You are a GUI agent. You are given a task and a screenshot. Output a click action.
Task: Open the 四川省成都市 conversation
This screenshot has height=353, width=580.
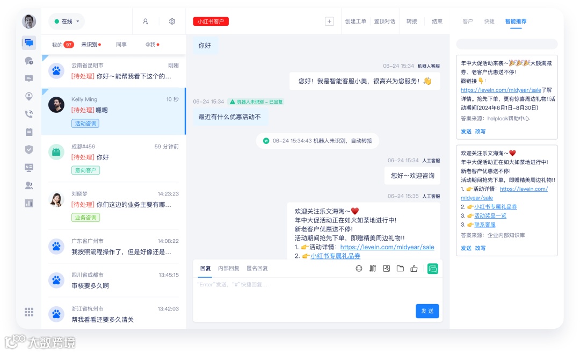113,280
